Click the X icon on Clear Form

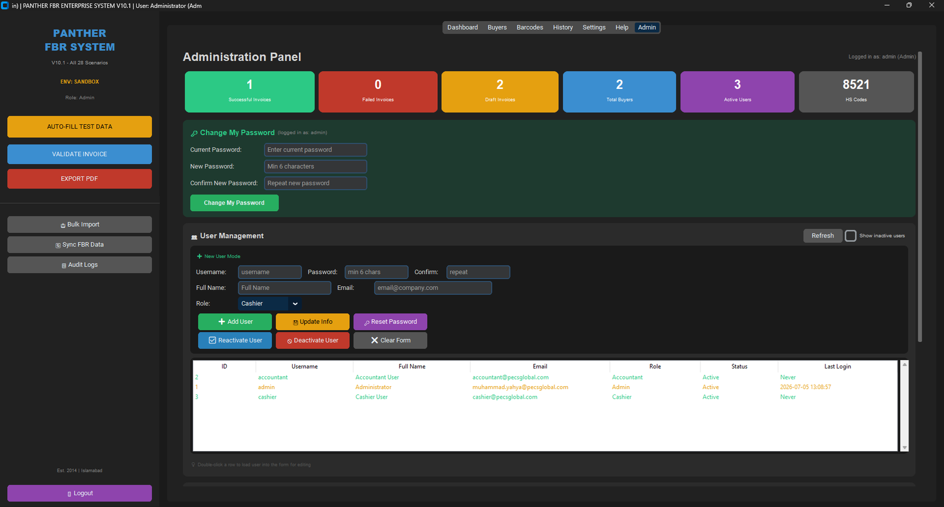(x=375, y=341)
